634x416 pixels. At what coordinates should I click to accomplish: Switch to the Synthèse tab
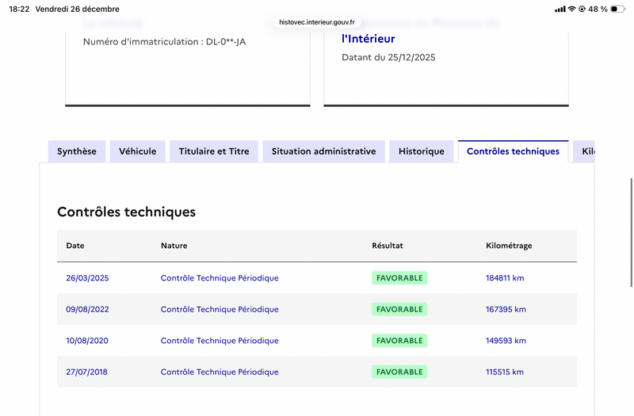pos(77,151)
